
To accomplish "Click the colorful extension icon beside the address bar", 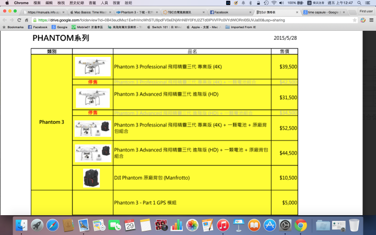I will pos(363,20).
